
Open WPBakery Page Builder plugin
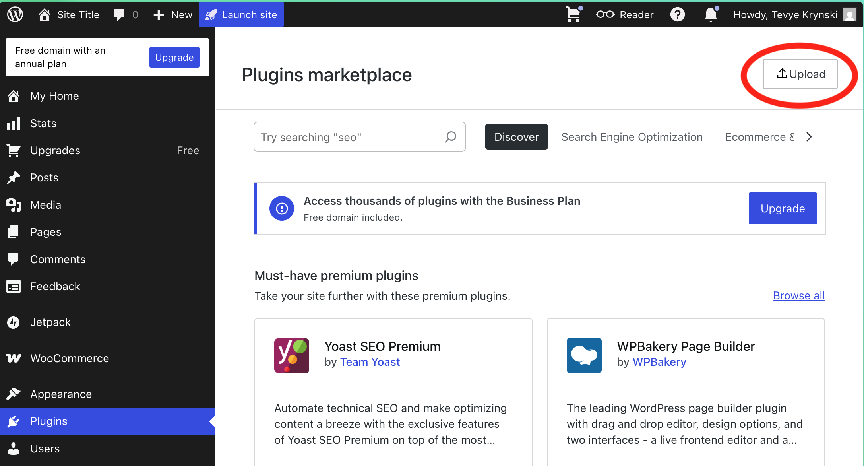click(686, 346)
